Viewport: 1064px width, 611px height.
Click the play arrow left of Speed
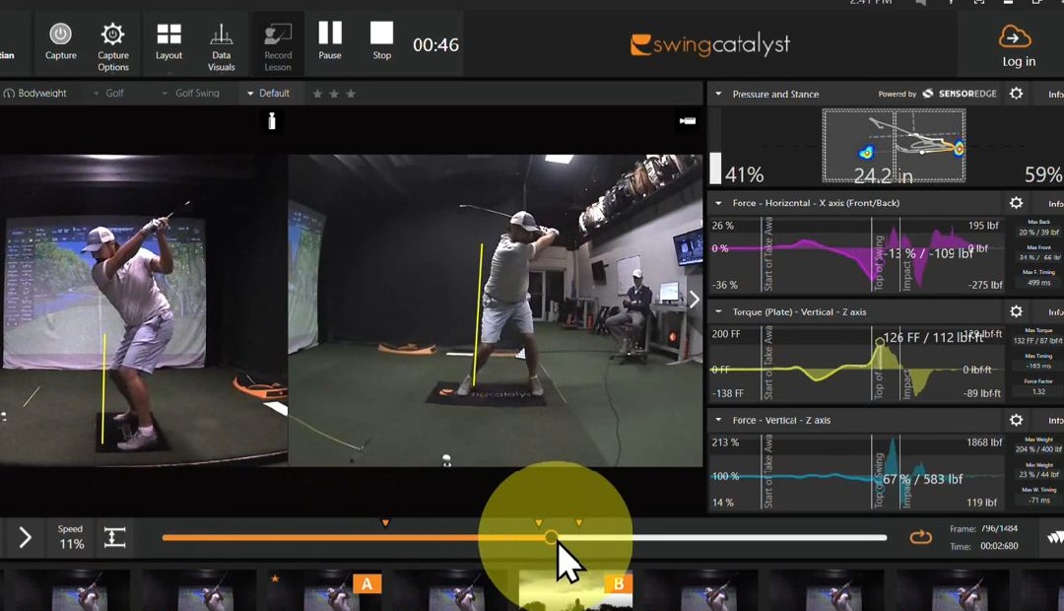pyautogui.click(x=25, y=538)
